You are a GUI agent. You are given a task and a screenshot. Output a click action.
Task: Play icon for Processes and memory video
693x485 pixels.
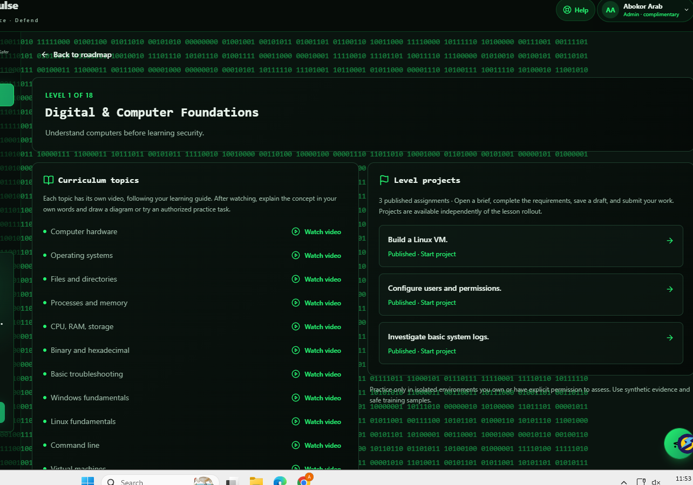click(x=296, y=303)
